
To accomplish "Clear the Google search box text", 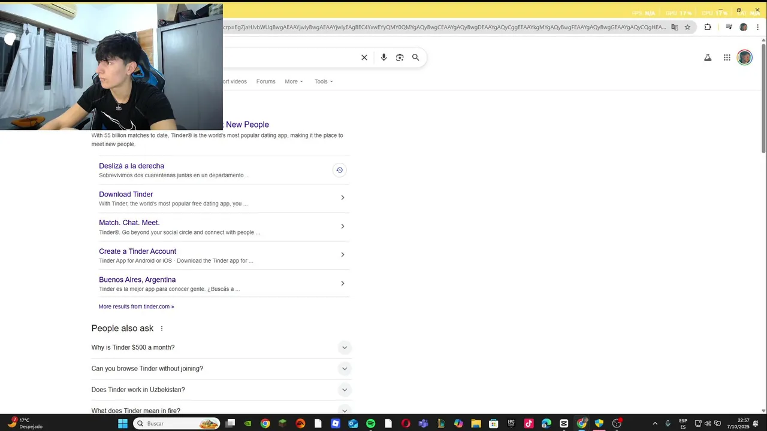I will 364,57.
